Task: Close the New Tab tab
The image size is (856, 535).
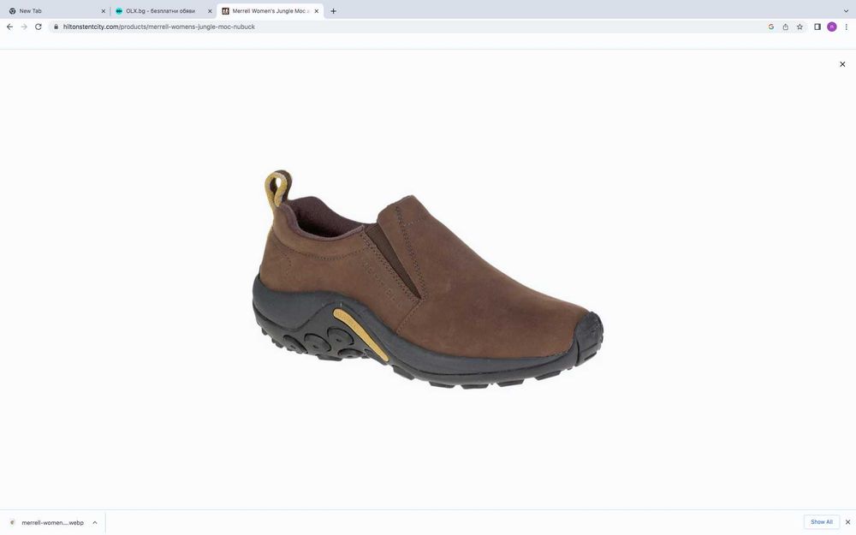Action: pos(104,11)
